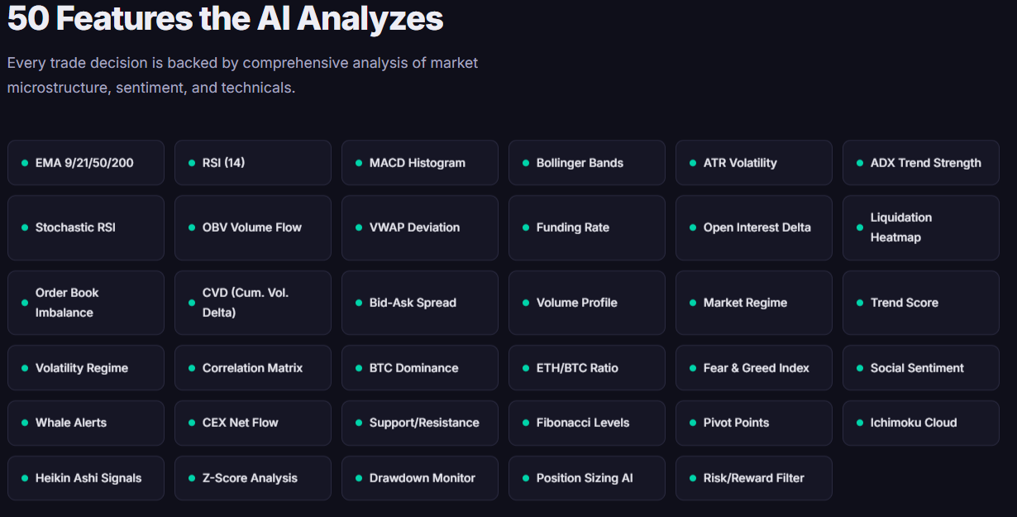This screenshot has height=517, width=1017.
Task: Expand the Volume Profile feature card
Action: 586,303
